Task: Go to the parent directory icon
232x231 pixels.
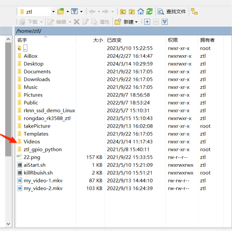Action: [123, 11]
